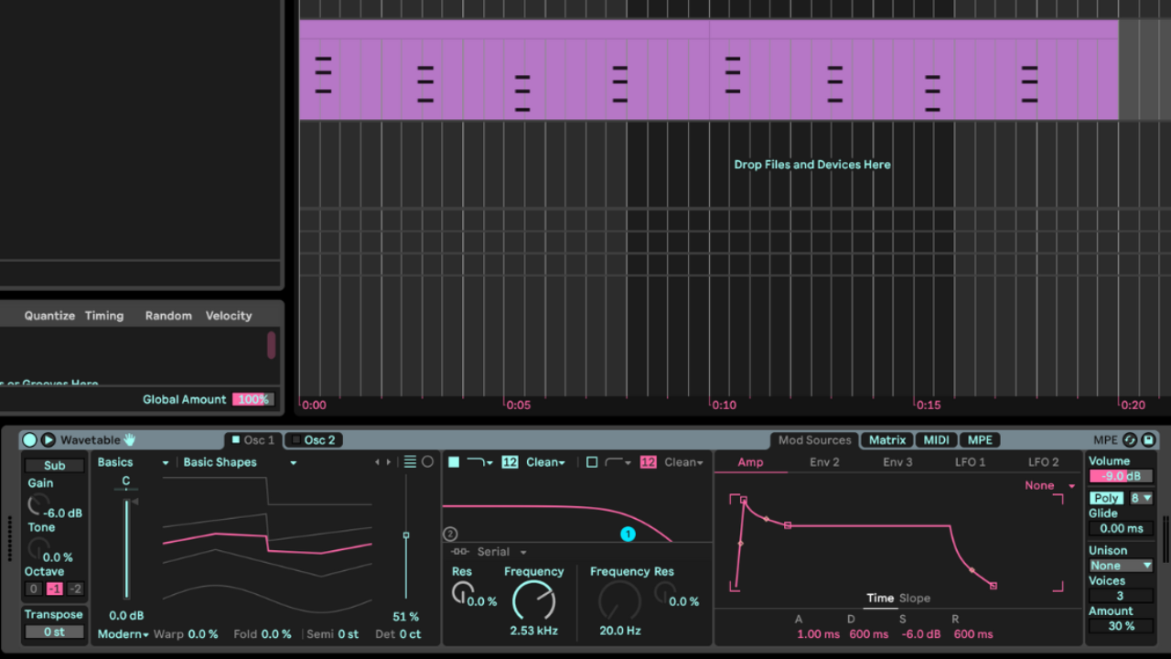
Task: Select the LFO 2 tab
Action: point(1044,462)
